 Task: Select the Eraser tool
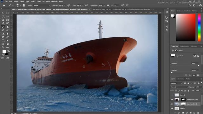coord(8,30)
